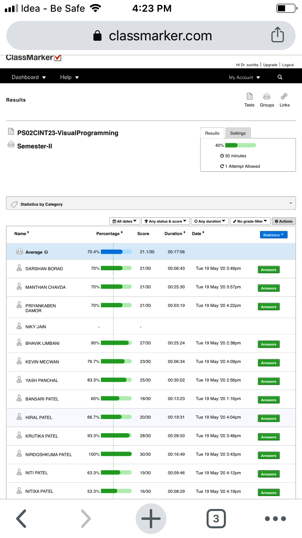Tap the Safari share icon
The width and height of the screenshot is (302, 538).
point(277,35)
